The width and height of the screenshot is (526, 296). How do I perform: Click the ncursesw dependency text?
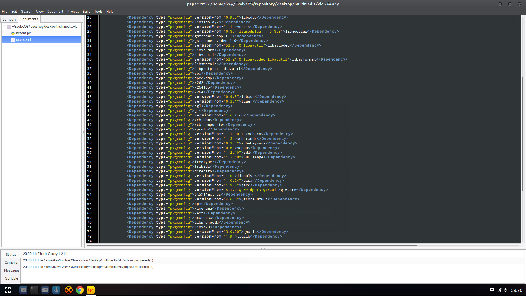tap(203, 218)
